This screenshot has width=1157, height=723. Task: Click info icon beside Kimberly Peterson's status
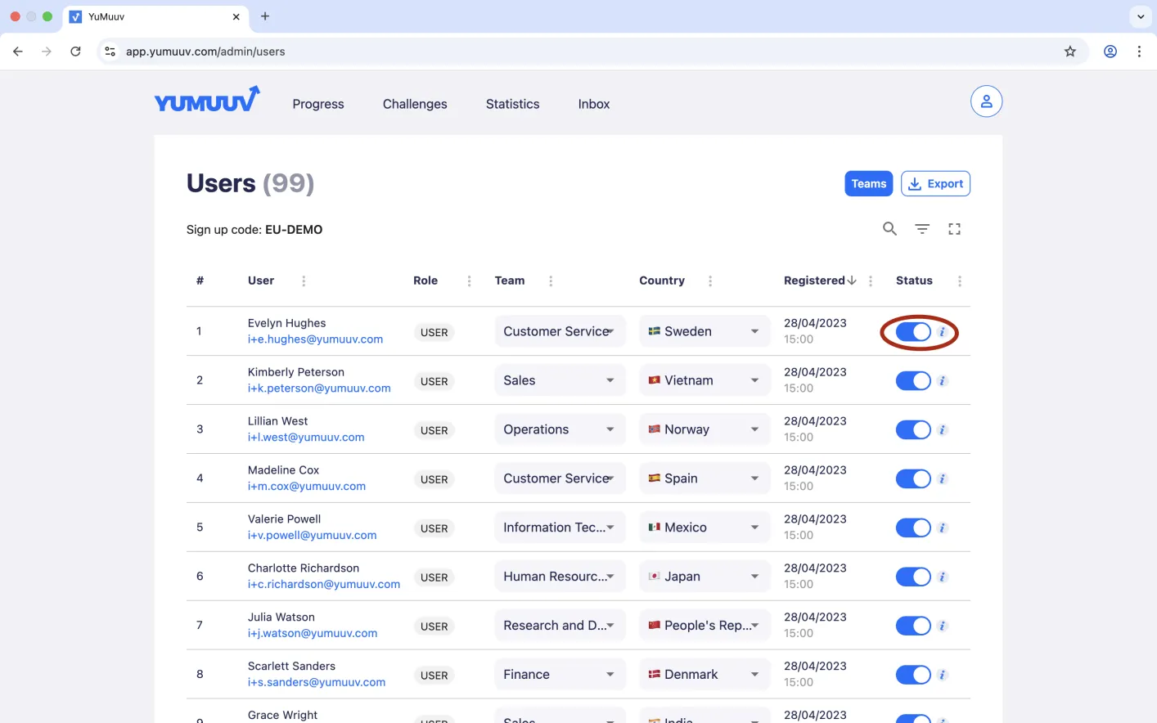[x=942, y=381]
